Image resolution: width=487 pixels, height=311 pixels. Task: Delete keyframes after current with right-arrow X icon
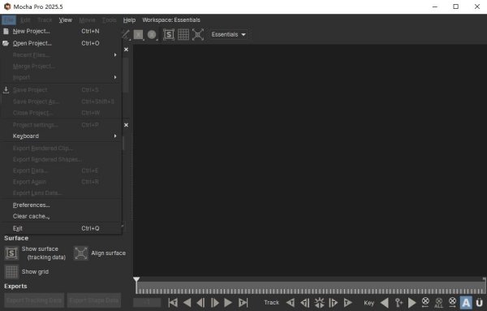[453, 303]
